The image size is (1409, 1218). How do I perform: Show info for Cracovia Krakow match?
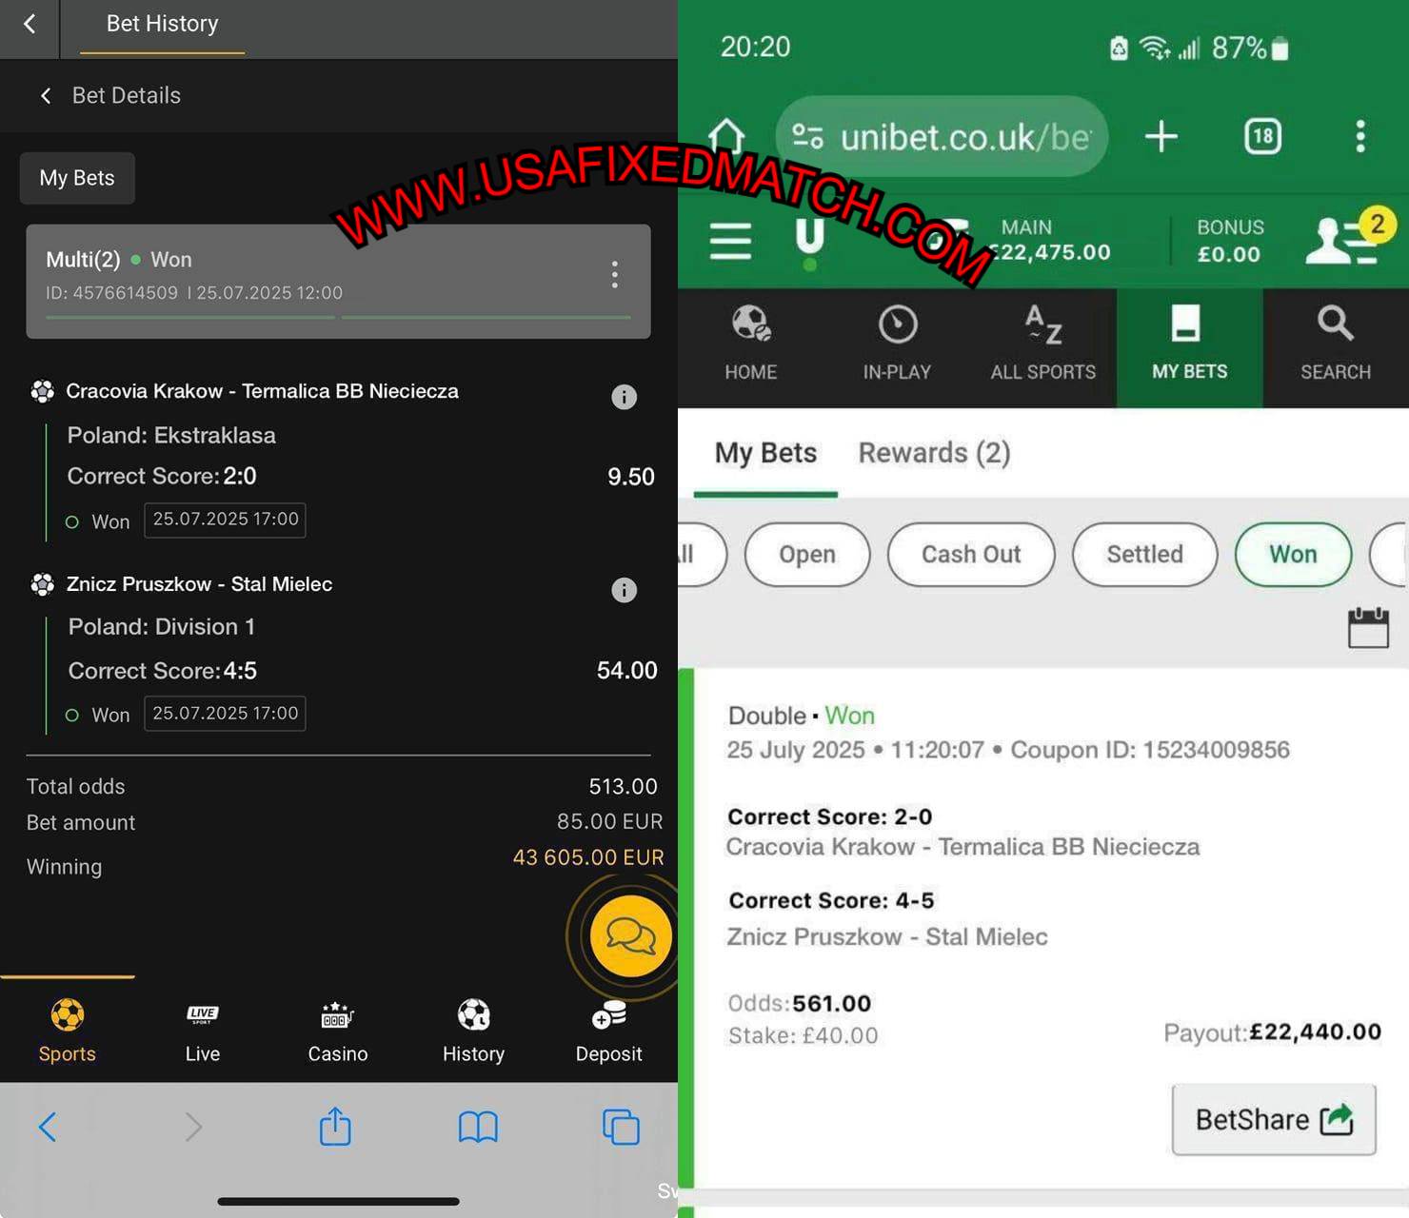624,397
